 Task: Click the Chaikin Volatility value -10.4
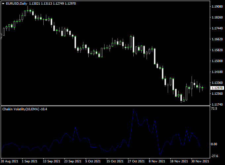pos(44,109)
